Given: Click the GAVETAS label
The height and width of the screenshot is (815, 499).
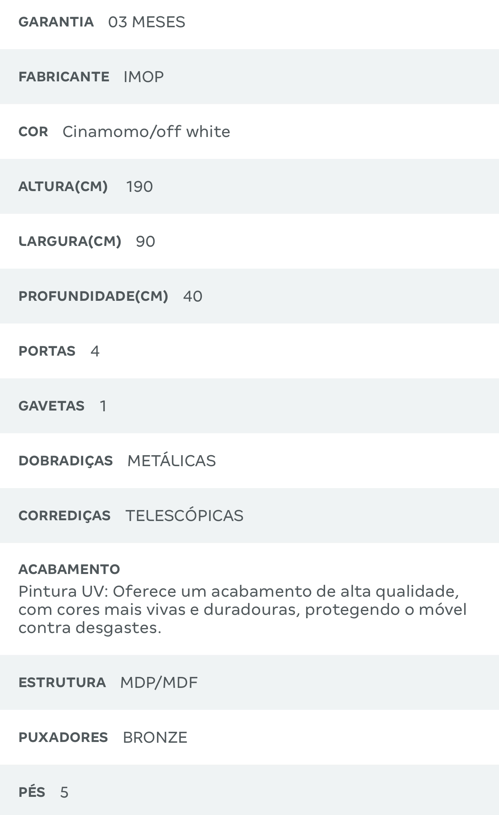Looking at the screenshot, I should [51, 406].
